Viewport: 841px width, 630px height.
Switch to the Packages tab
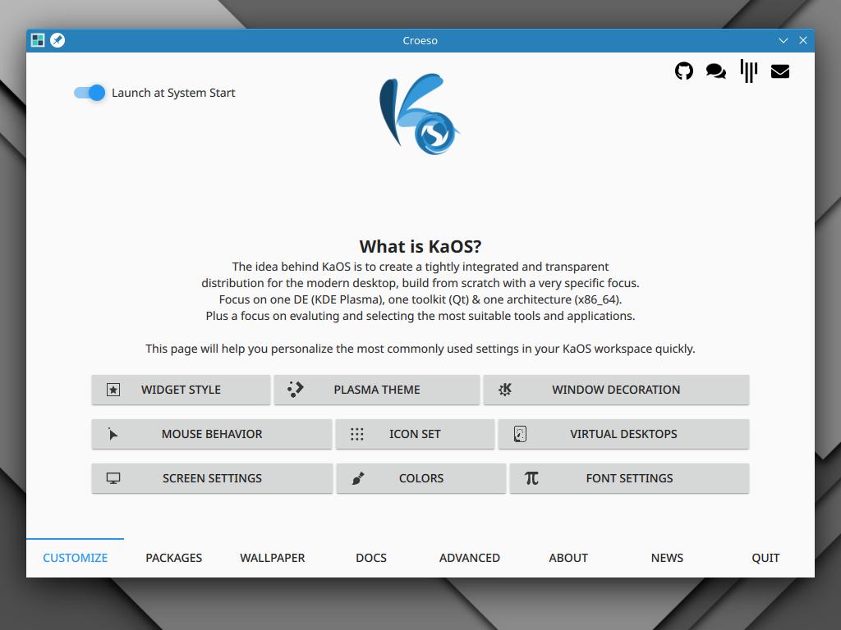click(x=174, y=558)
